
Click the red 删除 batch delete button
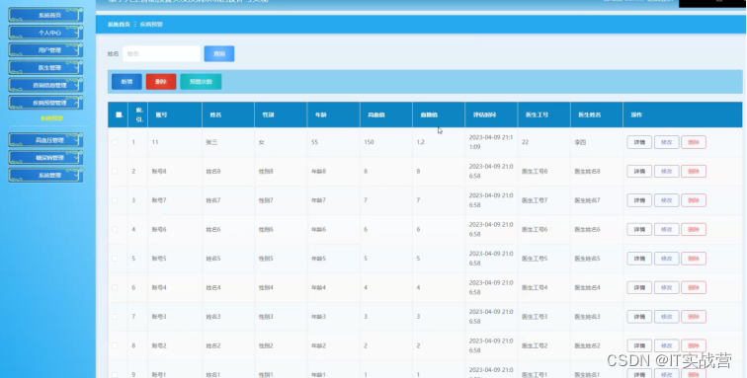pyautogui.click(x=161, y=81)
